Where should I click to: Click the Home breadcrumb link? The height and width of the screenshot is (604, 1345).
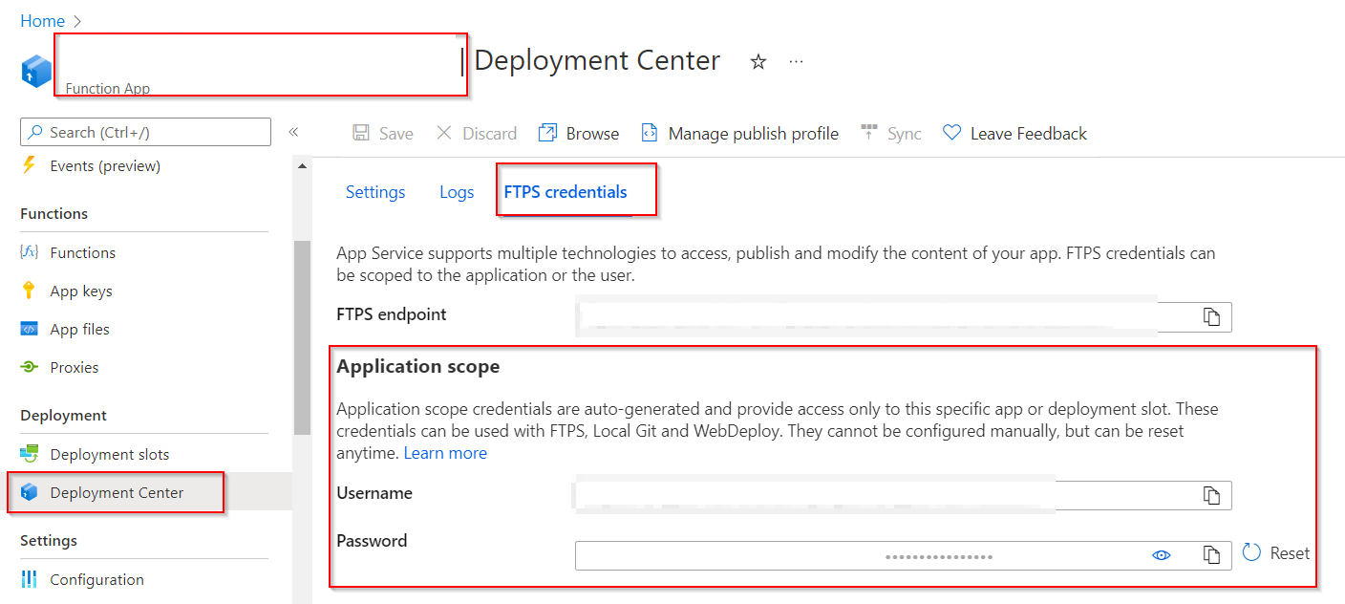pos(42,20)
